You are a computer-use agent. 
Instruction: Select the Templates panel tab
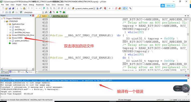(x=30, y=72)
